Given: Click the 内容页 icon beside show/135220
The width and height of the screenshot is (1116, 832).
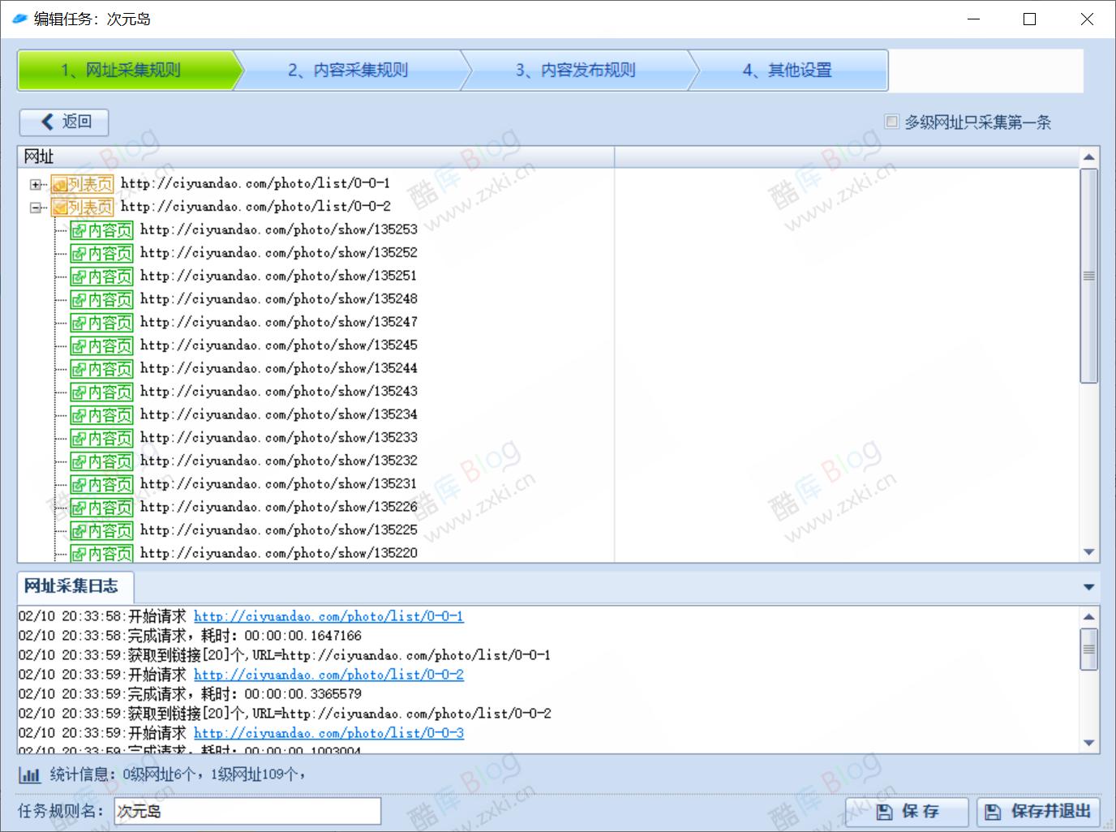Looking at the screenshot, I should click(101, 553).
